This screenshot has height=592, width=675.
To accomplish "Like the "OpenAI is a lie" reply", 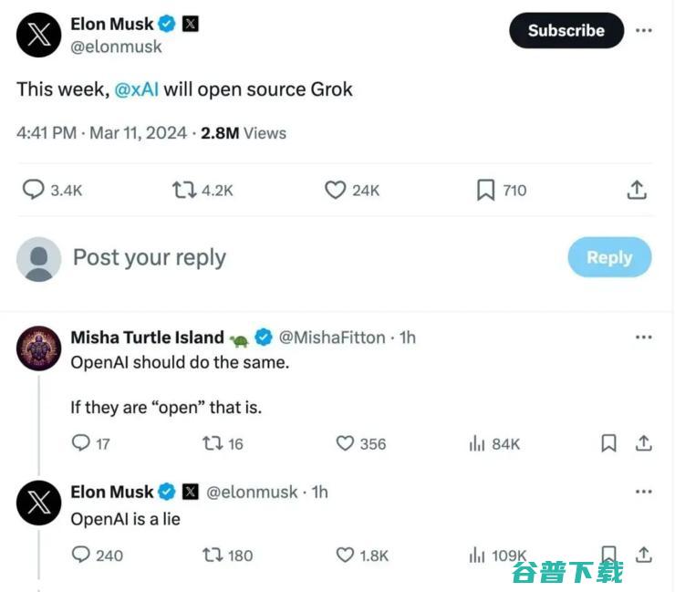I will pyautogui.click(x=345, y=555).
